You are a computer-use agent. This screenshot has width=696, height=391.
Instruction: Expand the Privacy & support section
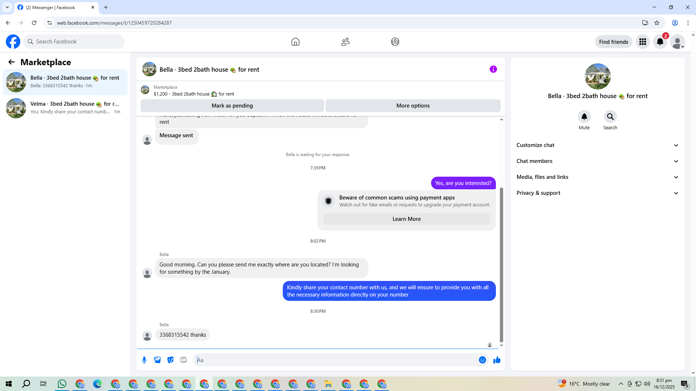(x=597, y=193)
